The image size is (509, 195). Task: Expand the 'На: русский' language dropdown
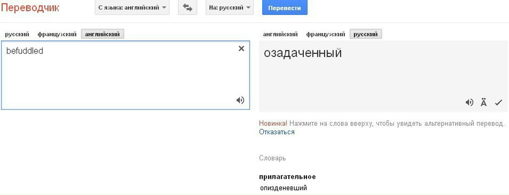pos(229,7)
